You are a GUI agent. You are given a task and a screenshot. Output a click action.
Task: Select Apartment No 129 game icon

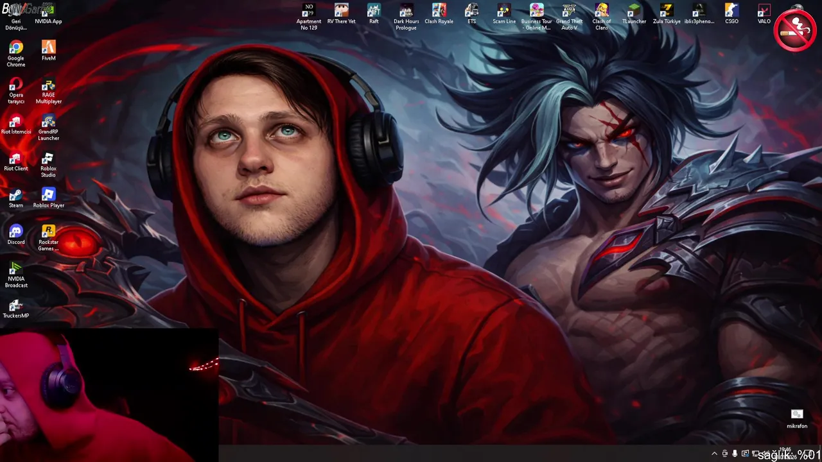pyautogui.click(x=309, y=17)
